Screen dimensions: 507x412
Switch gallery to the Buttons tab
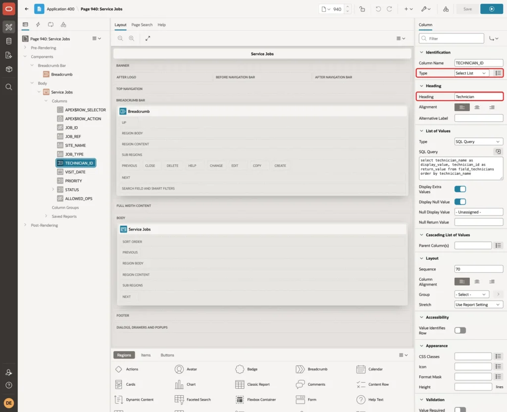[167, 355]
